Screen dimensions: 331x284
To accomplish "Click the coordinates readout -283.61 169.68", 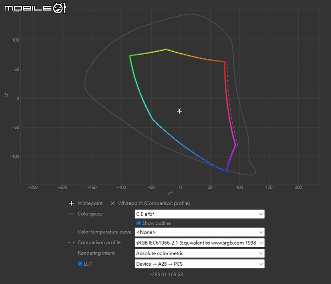I will 166,274.
